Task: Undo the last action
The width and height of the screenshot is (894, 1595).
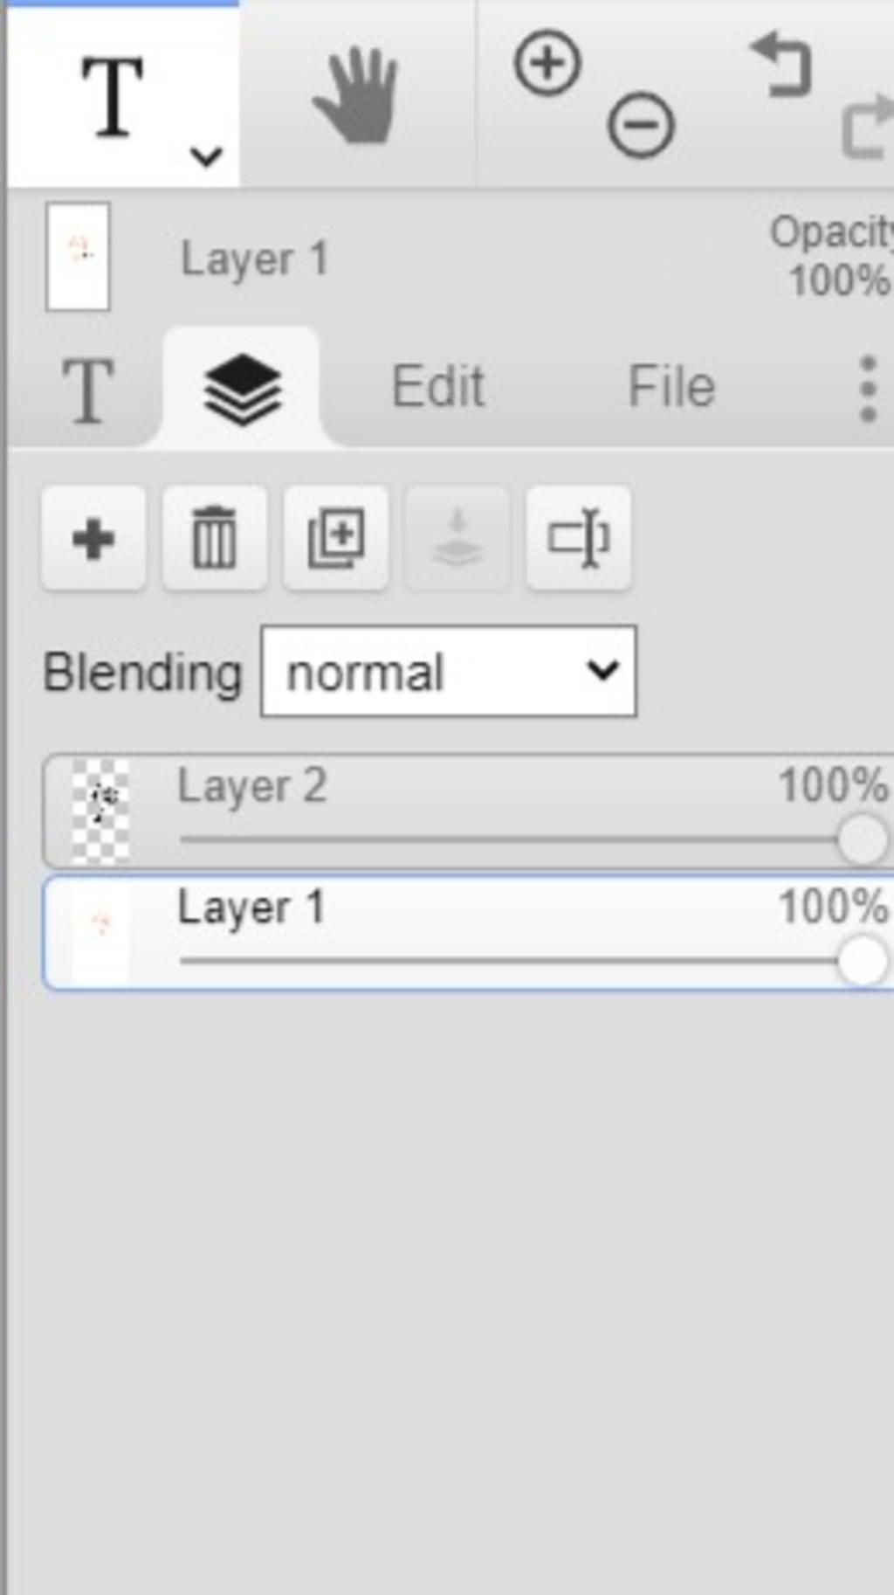Action: click(781, 63)
